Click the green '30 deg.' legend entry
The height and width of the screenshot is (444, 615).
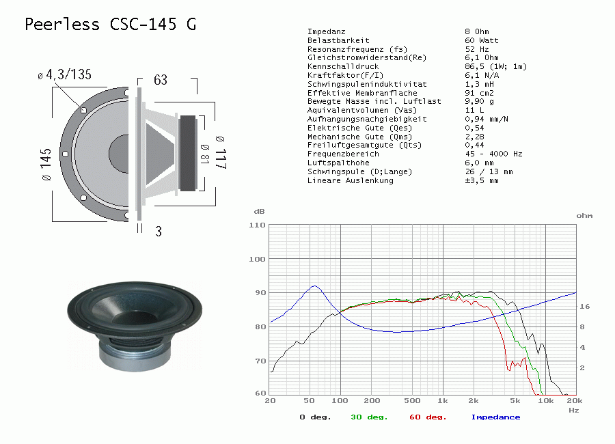369,417
